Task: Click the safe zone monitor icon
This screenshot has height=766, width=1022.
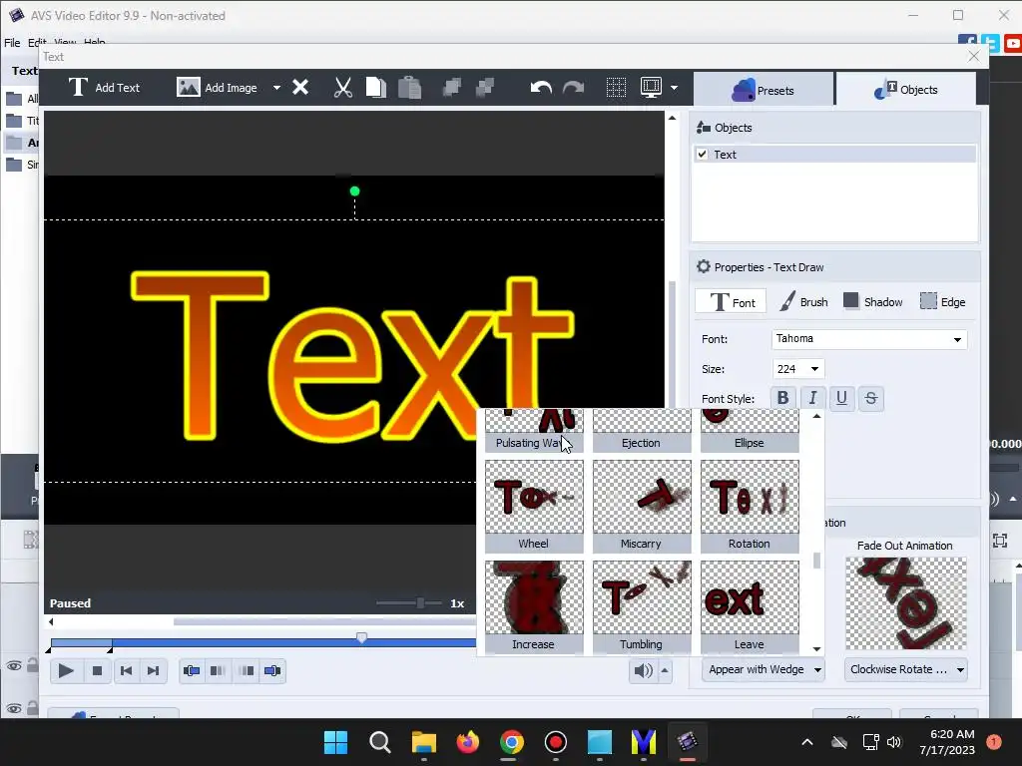Action: point(651,88)
